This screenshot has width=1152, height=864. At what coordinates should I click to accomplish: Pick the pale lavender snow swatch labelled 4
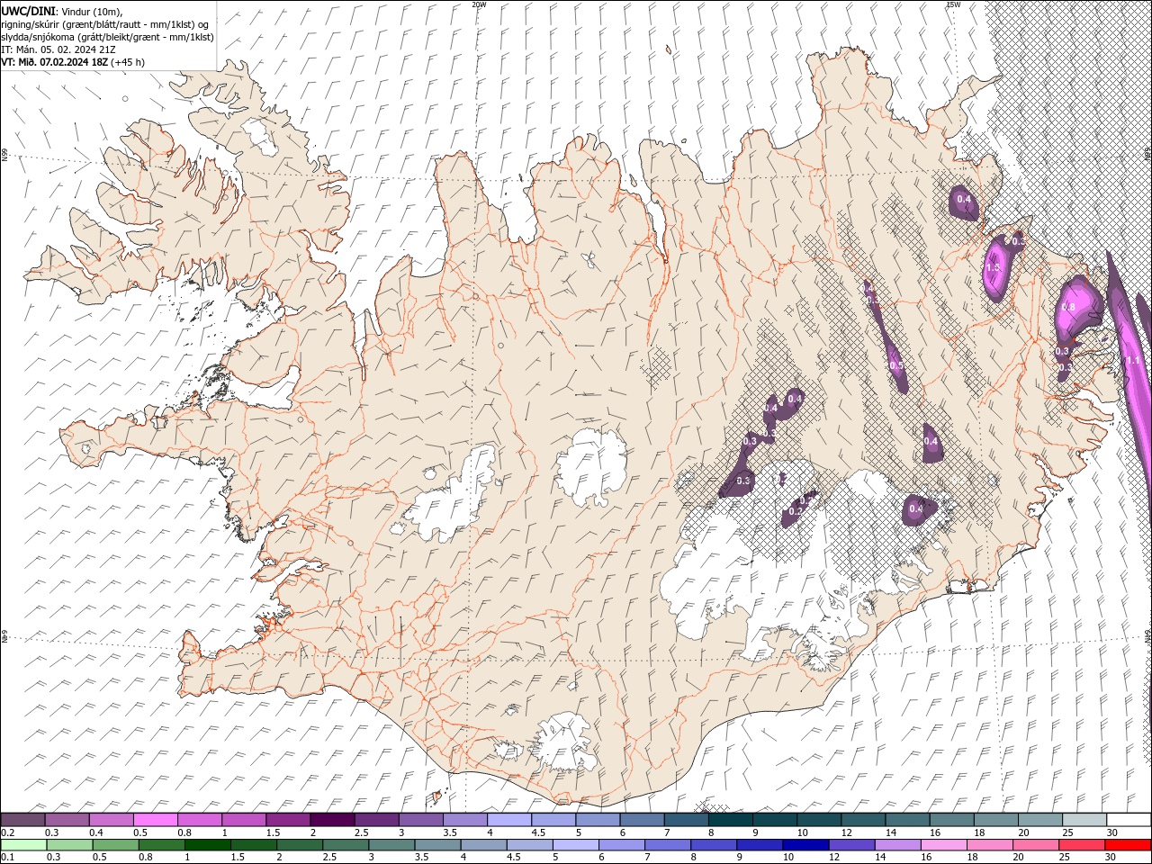pyautogui.click(x=510, y=820)
